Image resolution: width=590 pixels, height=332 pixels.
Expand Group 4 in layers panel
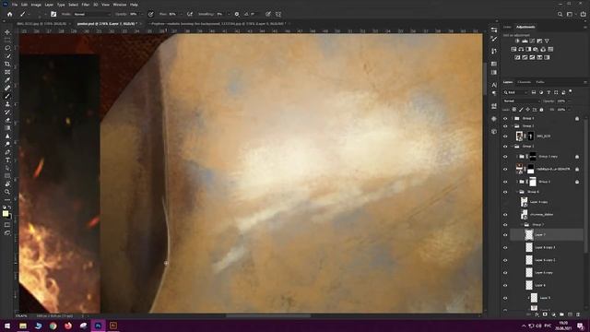coord(513,118)
